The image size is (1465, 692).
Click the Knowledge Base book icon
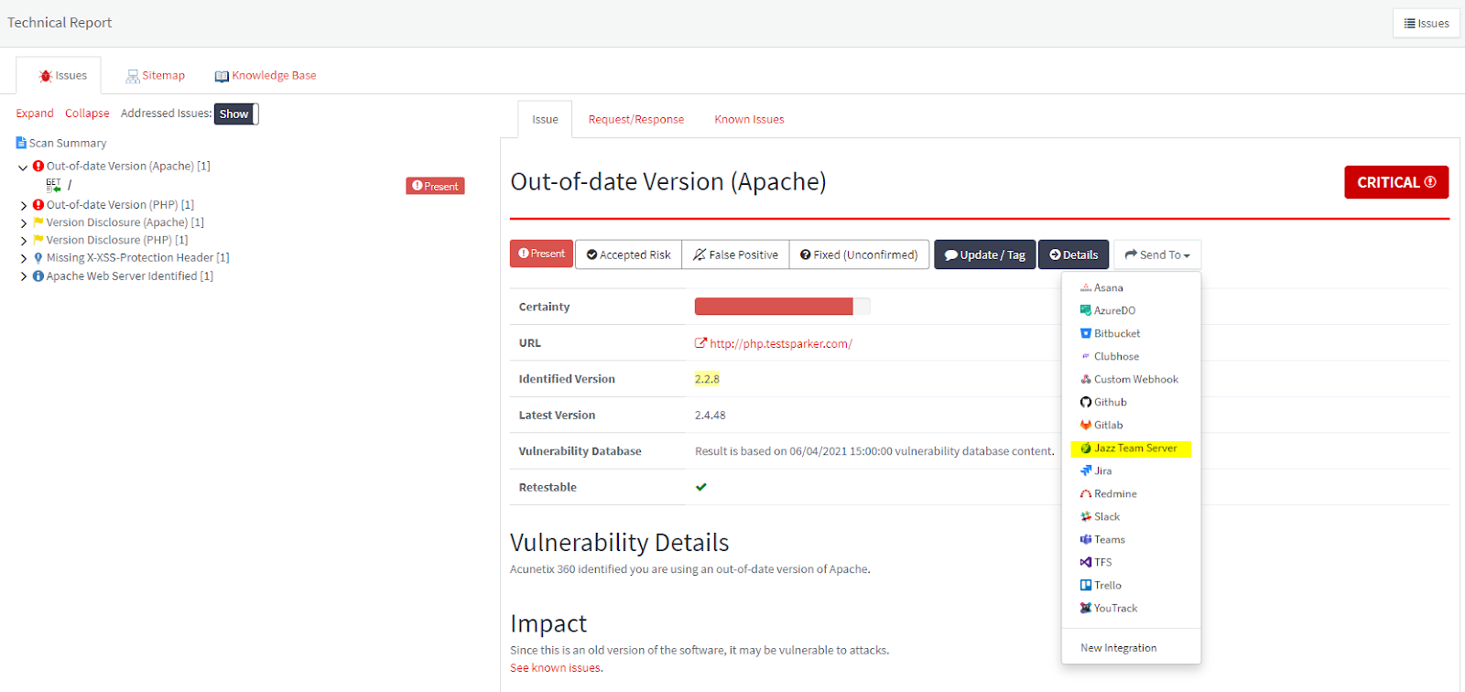pos(222,76)
